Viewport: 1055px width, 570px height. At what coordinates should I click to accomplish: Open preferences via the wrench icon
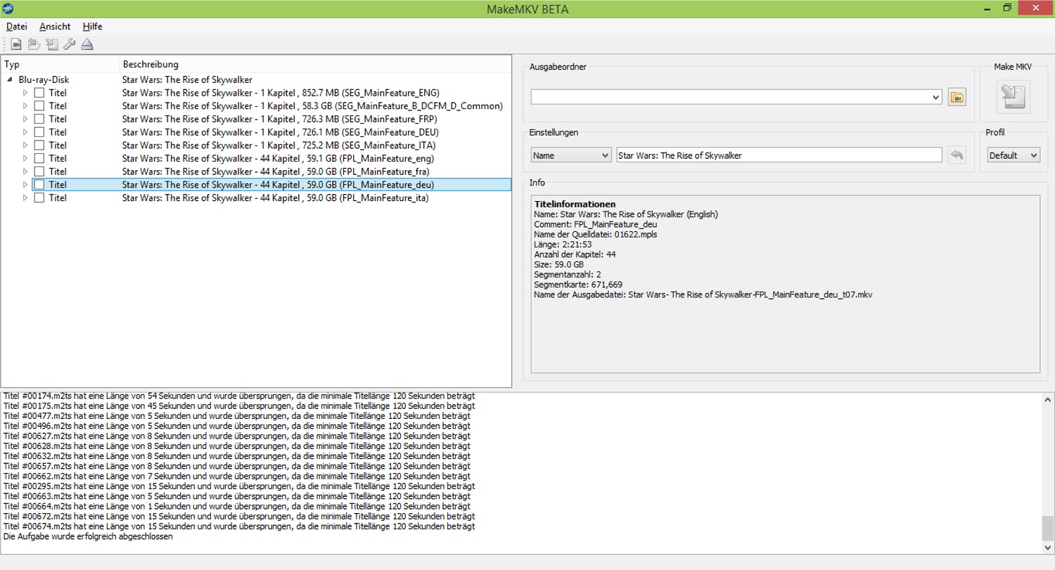69,45
